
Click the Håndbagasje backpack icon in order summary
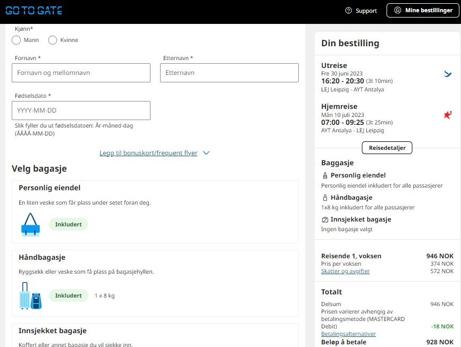pos(325,198)
